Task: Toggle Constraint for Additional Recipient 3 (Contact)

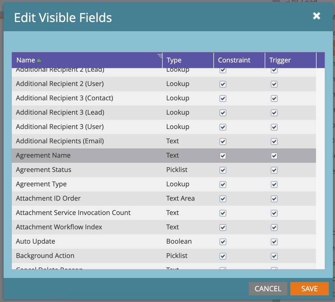Action: pyautogui.click(x=223, y=99)
